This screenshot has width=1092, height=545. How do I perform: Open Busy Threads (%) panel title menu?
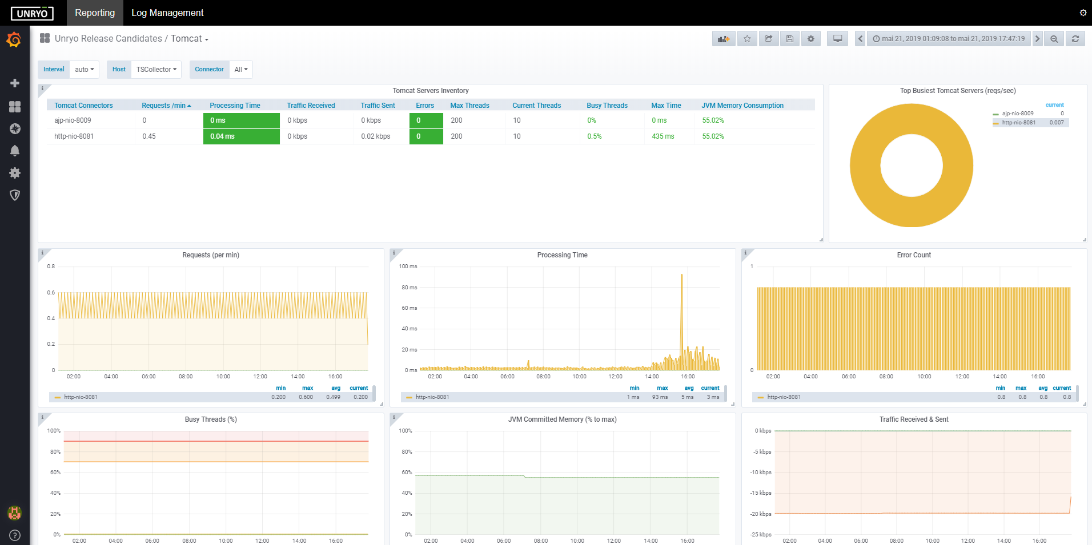tap(211, 419)
